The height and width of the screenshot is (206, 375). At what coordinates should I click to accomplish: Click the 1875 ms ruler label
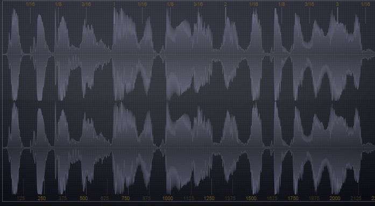(314, 198)
